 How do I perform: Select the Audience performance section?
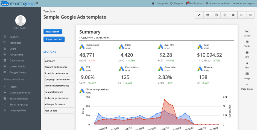pyautogui.click(x=59, y=98)
